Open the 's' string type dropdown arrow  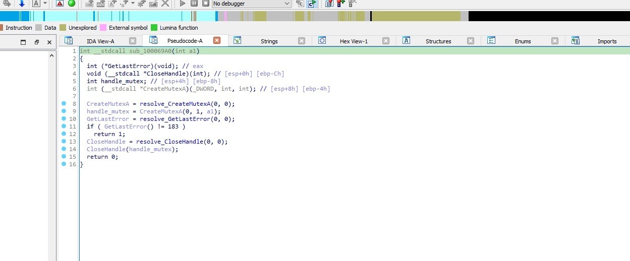coord(133,3)
